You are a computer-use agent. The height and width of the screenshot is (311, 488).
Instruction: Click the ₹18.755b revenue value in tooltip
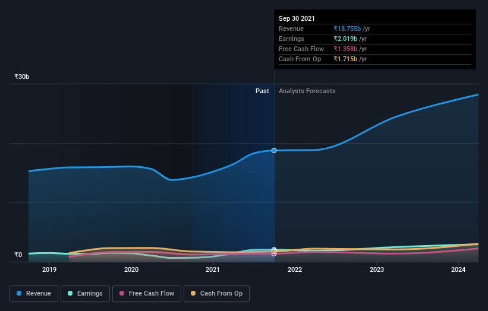(347, 28)
